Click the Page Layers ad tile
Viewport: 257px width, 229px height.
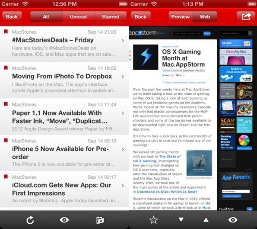coord(244,125)
